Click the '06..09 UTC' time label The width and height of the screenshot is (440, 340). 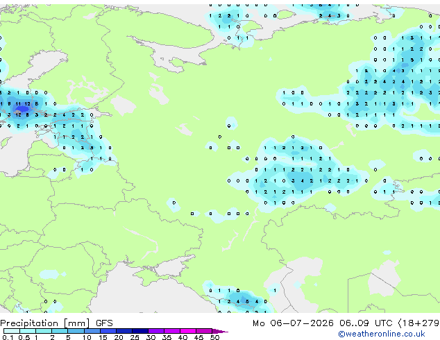point(366,323)
